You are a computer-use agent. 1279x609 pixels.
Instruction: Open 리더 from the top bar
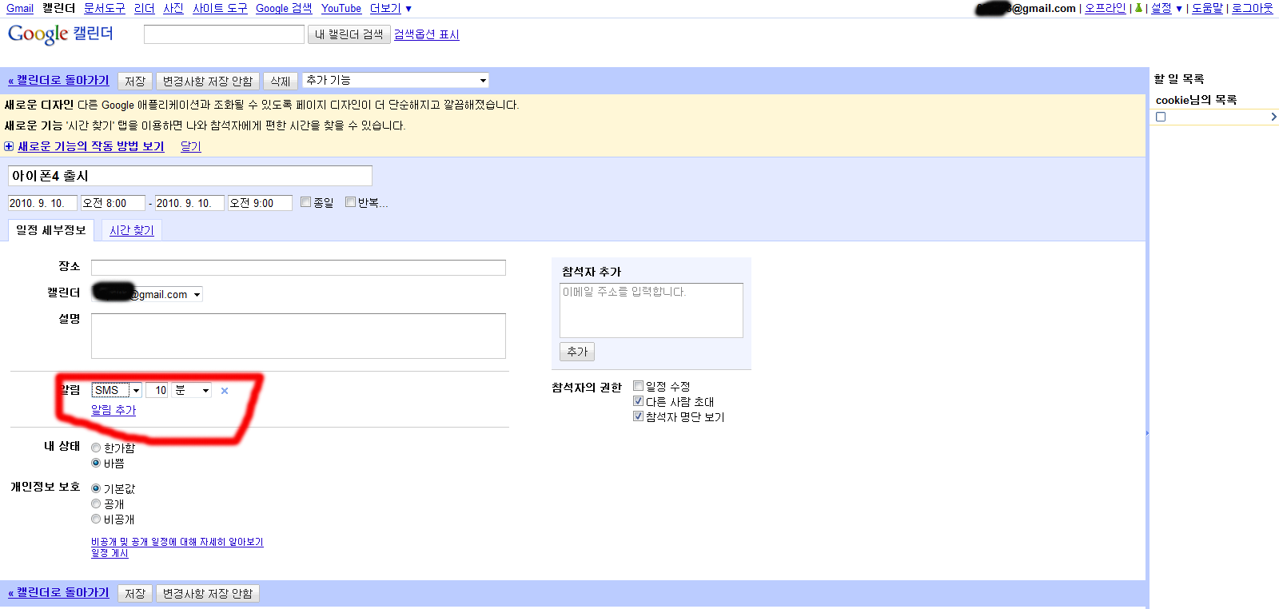[145, 8]
